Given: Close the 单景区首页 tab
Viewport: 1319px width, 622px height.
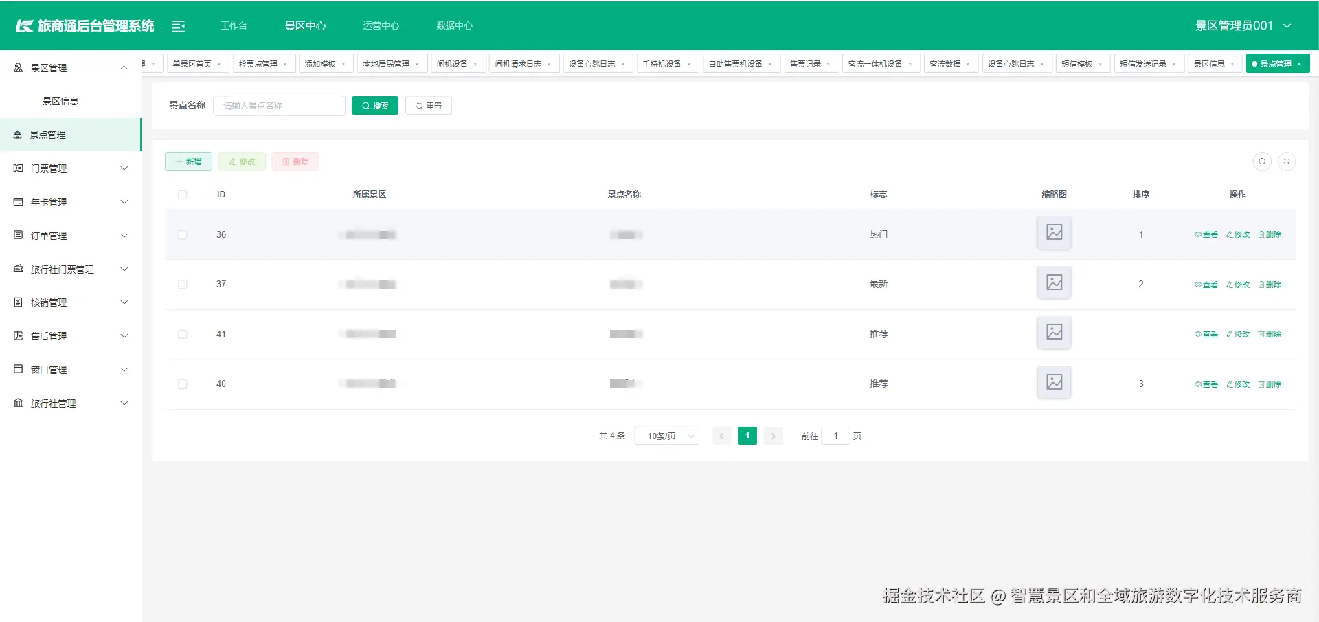Looking at the screenshot, I should pyautogui.click(x=219, y=64).
